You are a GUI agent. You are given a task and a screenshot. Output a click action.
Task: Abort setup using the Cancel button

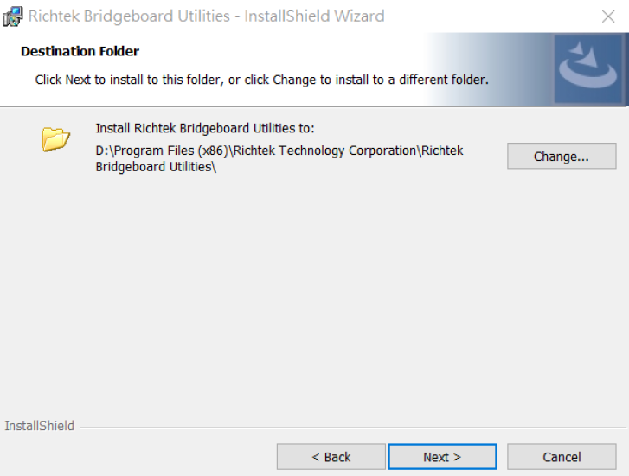(562, 457)
